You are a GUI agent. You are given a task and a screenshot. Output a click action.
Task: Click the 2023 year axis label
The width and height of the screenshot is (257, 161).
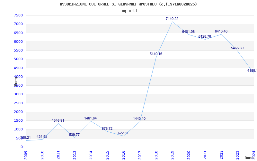coord(237,155)
